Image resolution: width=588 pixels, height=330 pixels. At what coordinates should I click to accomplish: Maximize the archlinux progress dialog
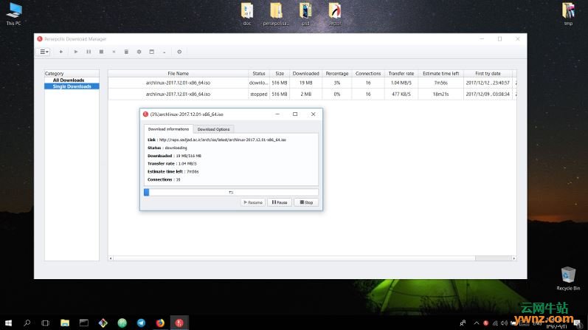point(295,114)
